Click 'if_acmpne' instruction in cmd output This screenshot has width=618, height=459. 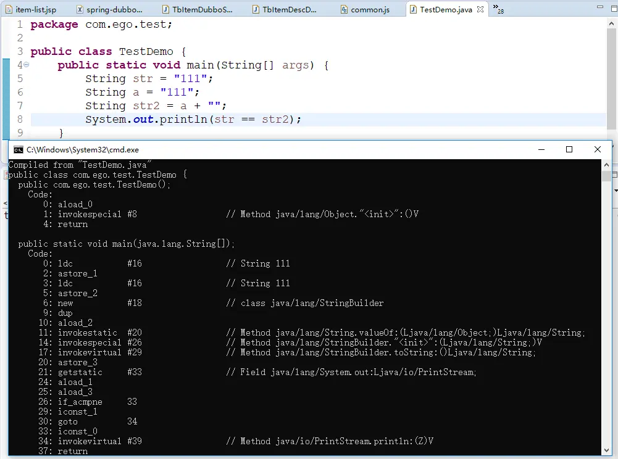(x=80, y=402)
